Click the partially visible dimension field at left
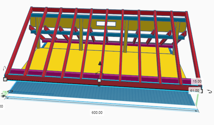 (x=2, y=106)
